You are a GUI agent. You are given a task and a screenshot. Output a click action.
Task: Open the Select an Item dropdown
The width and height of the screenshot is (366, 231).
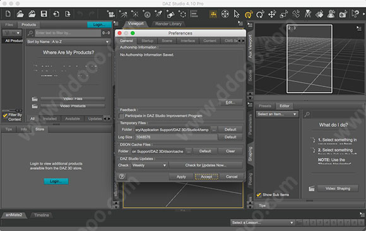click(277, 114)
